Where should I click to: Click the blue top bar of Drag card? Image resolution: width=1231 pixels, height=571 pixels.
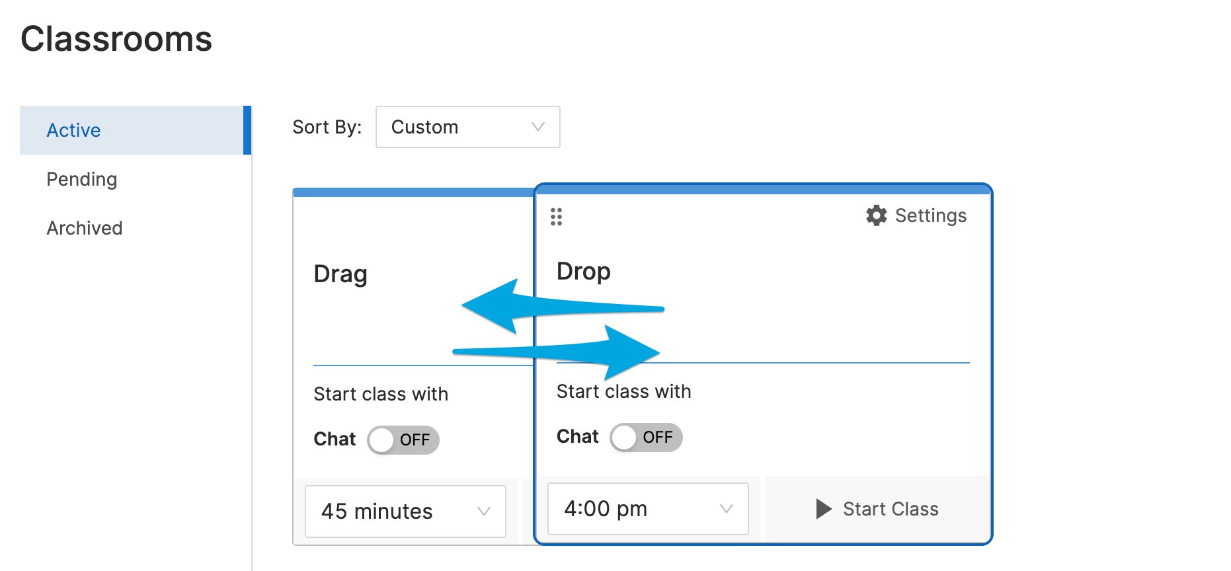click(414, 192)
